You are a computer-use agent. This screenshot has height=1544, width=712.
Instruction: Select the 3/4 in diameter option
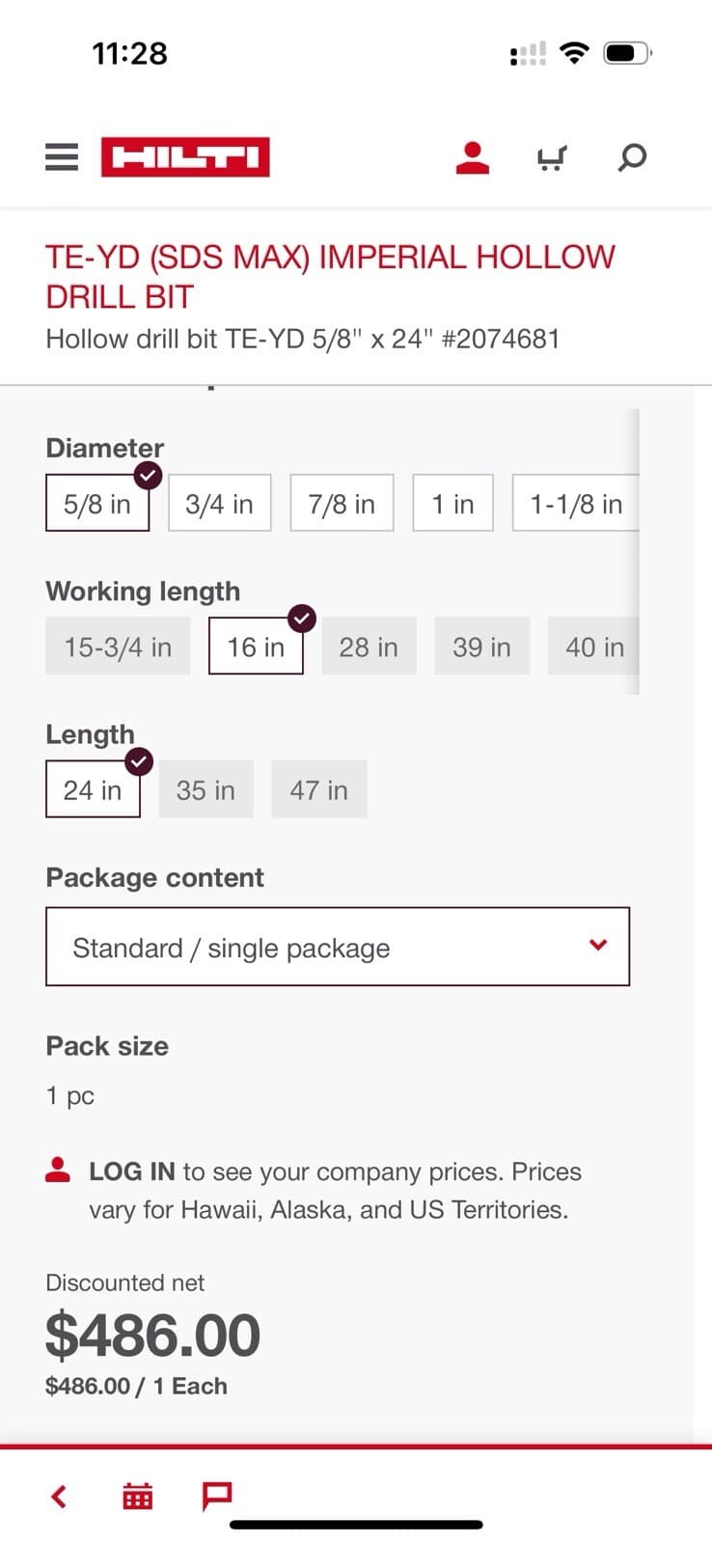[x=219, y=504]
